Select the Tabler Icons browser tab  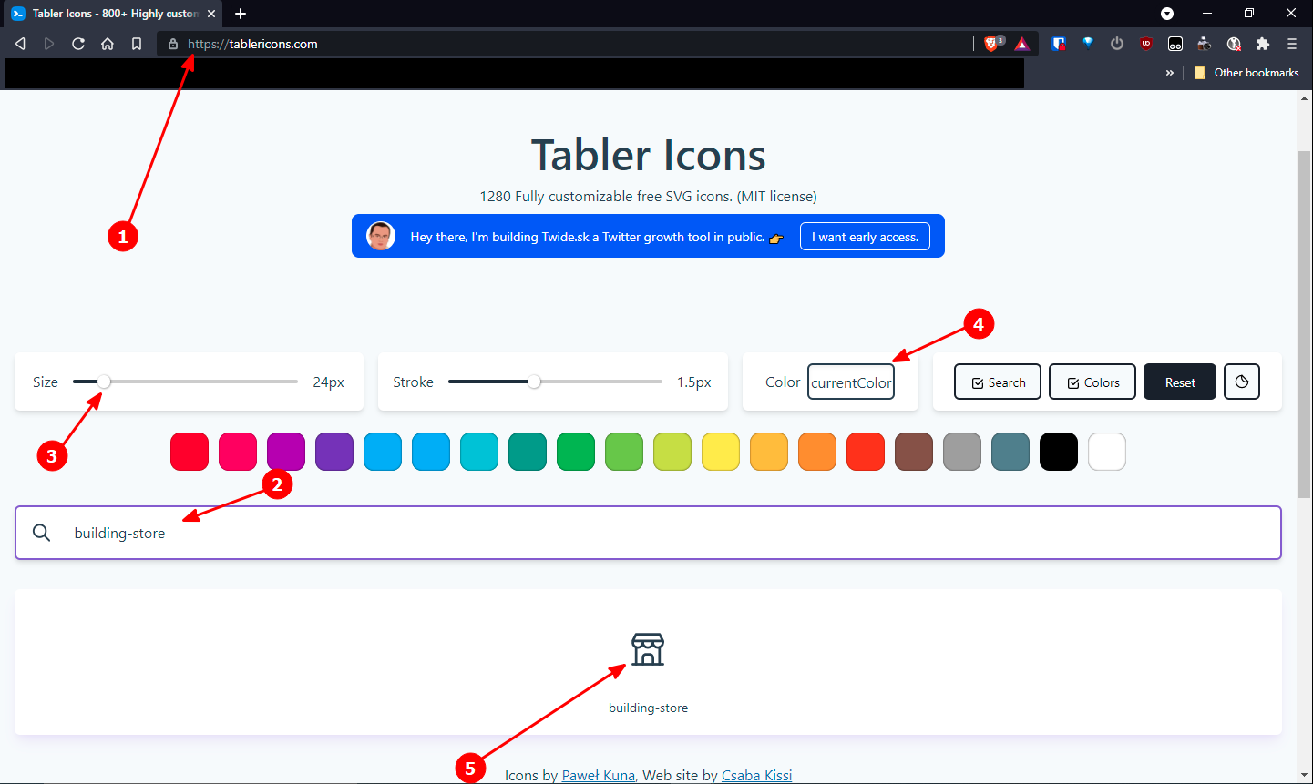109,14
